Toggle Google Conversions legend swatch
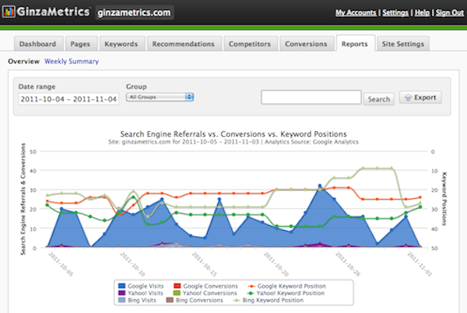The height and width of the screenshot is (313, 467). click(177, 286)
